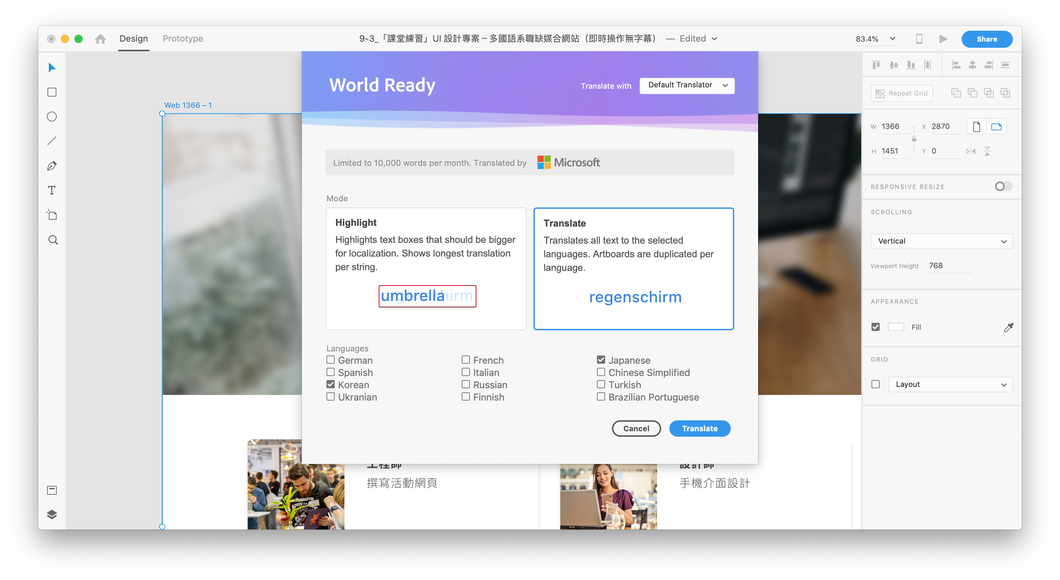This screenshot has height=580, width=1060.
Task: Choose the Highlight mode card
Action: [426, 269]
